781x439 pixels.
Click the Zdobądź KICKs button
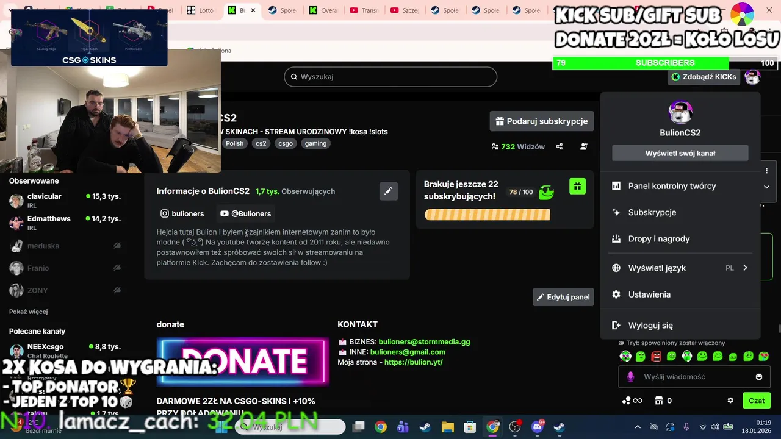coord(704,77)
